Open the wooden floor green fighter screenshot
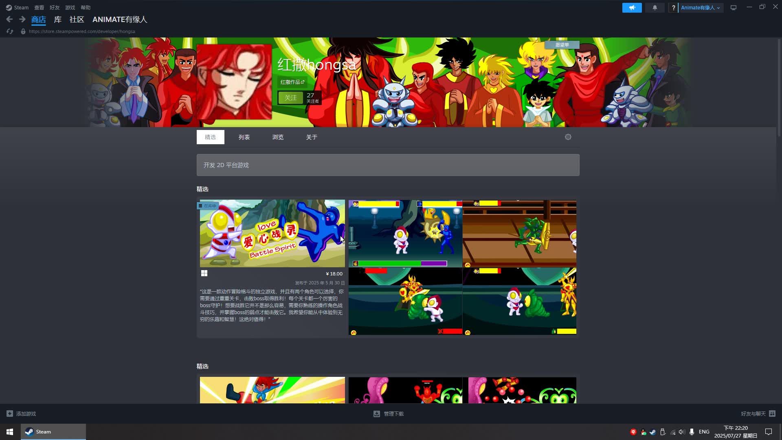Viewport: 782px width, 440px height. 519,233
